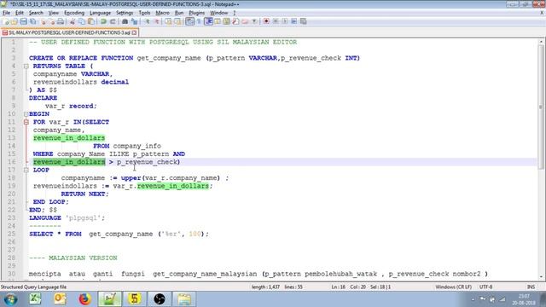The image size is (546, 307).
Task: Zoom out using toolbar icon
Action: click(x=157, y=21)
